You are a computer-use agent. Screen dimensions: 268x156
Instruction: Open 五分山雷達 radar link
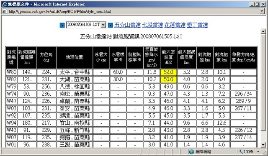[127, 25]
